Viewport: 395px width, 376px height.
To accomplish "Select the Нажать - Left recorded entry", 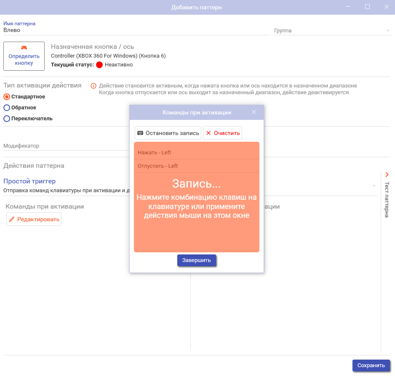I will (x=196, y=153).
